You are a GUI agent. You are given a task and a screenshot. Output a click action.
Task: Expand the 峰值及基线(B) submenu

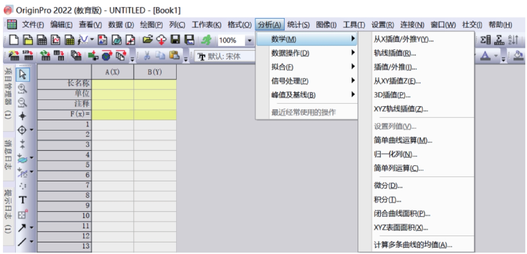point(307,95)
